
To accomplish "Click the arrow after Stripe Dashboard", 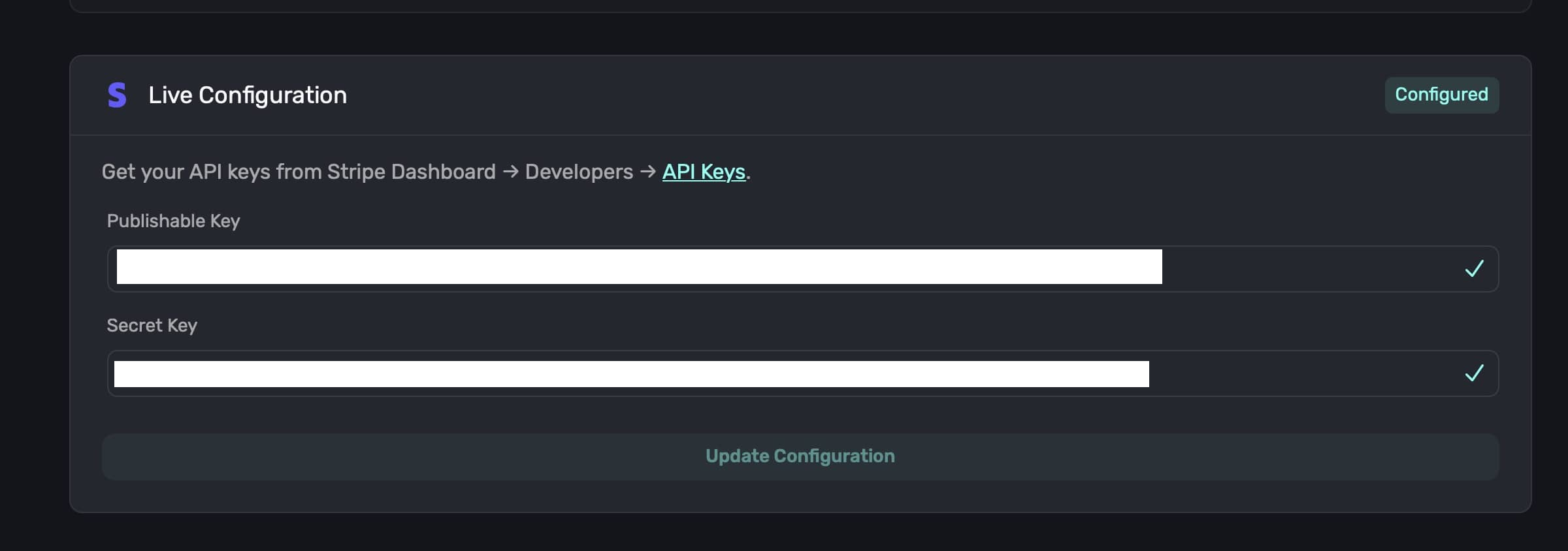I will (511, 172).
